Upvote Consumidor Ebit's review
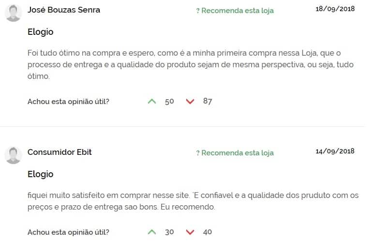373x242 pixels. pos(152,232)
